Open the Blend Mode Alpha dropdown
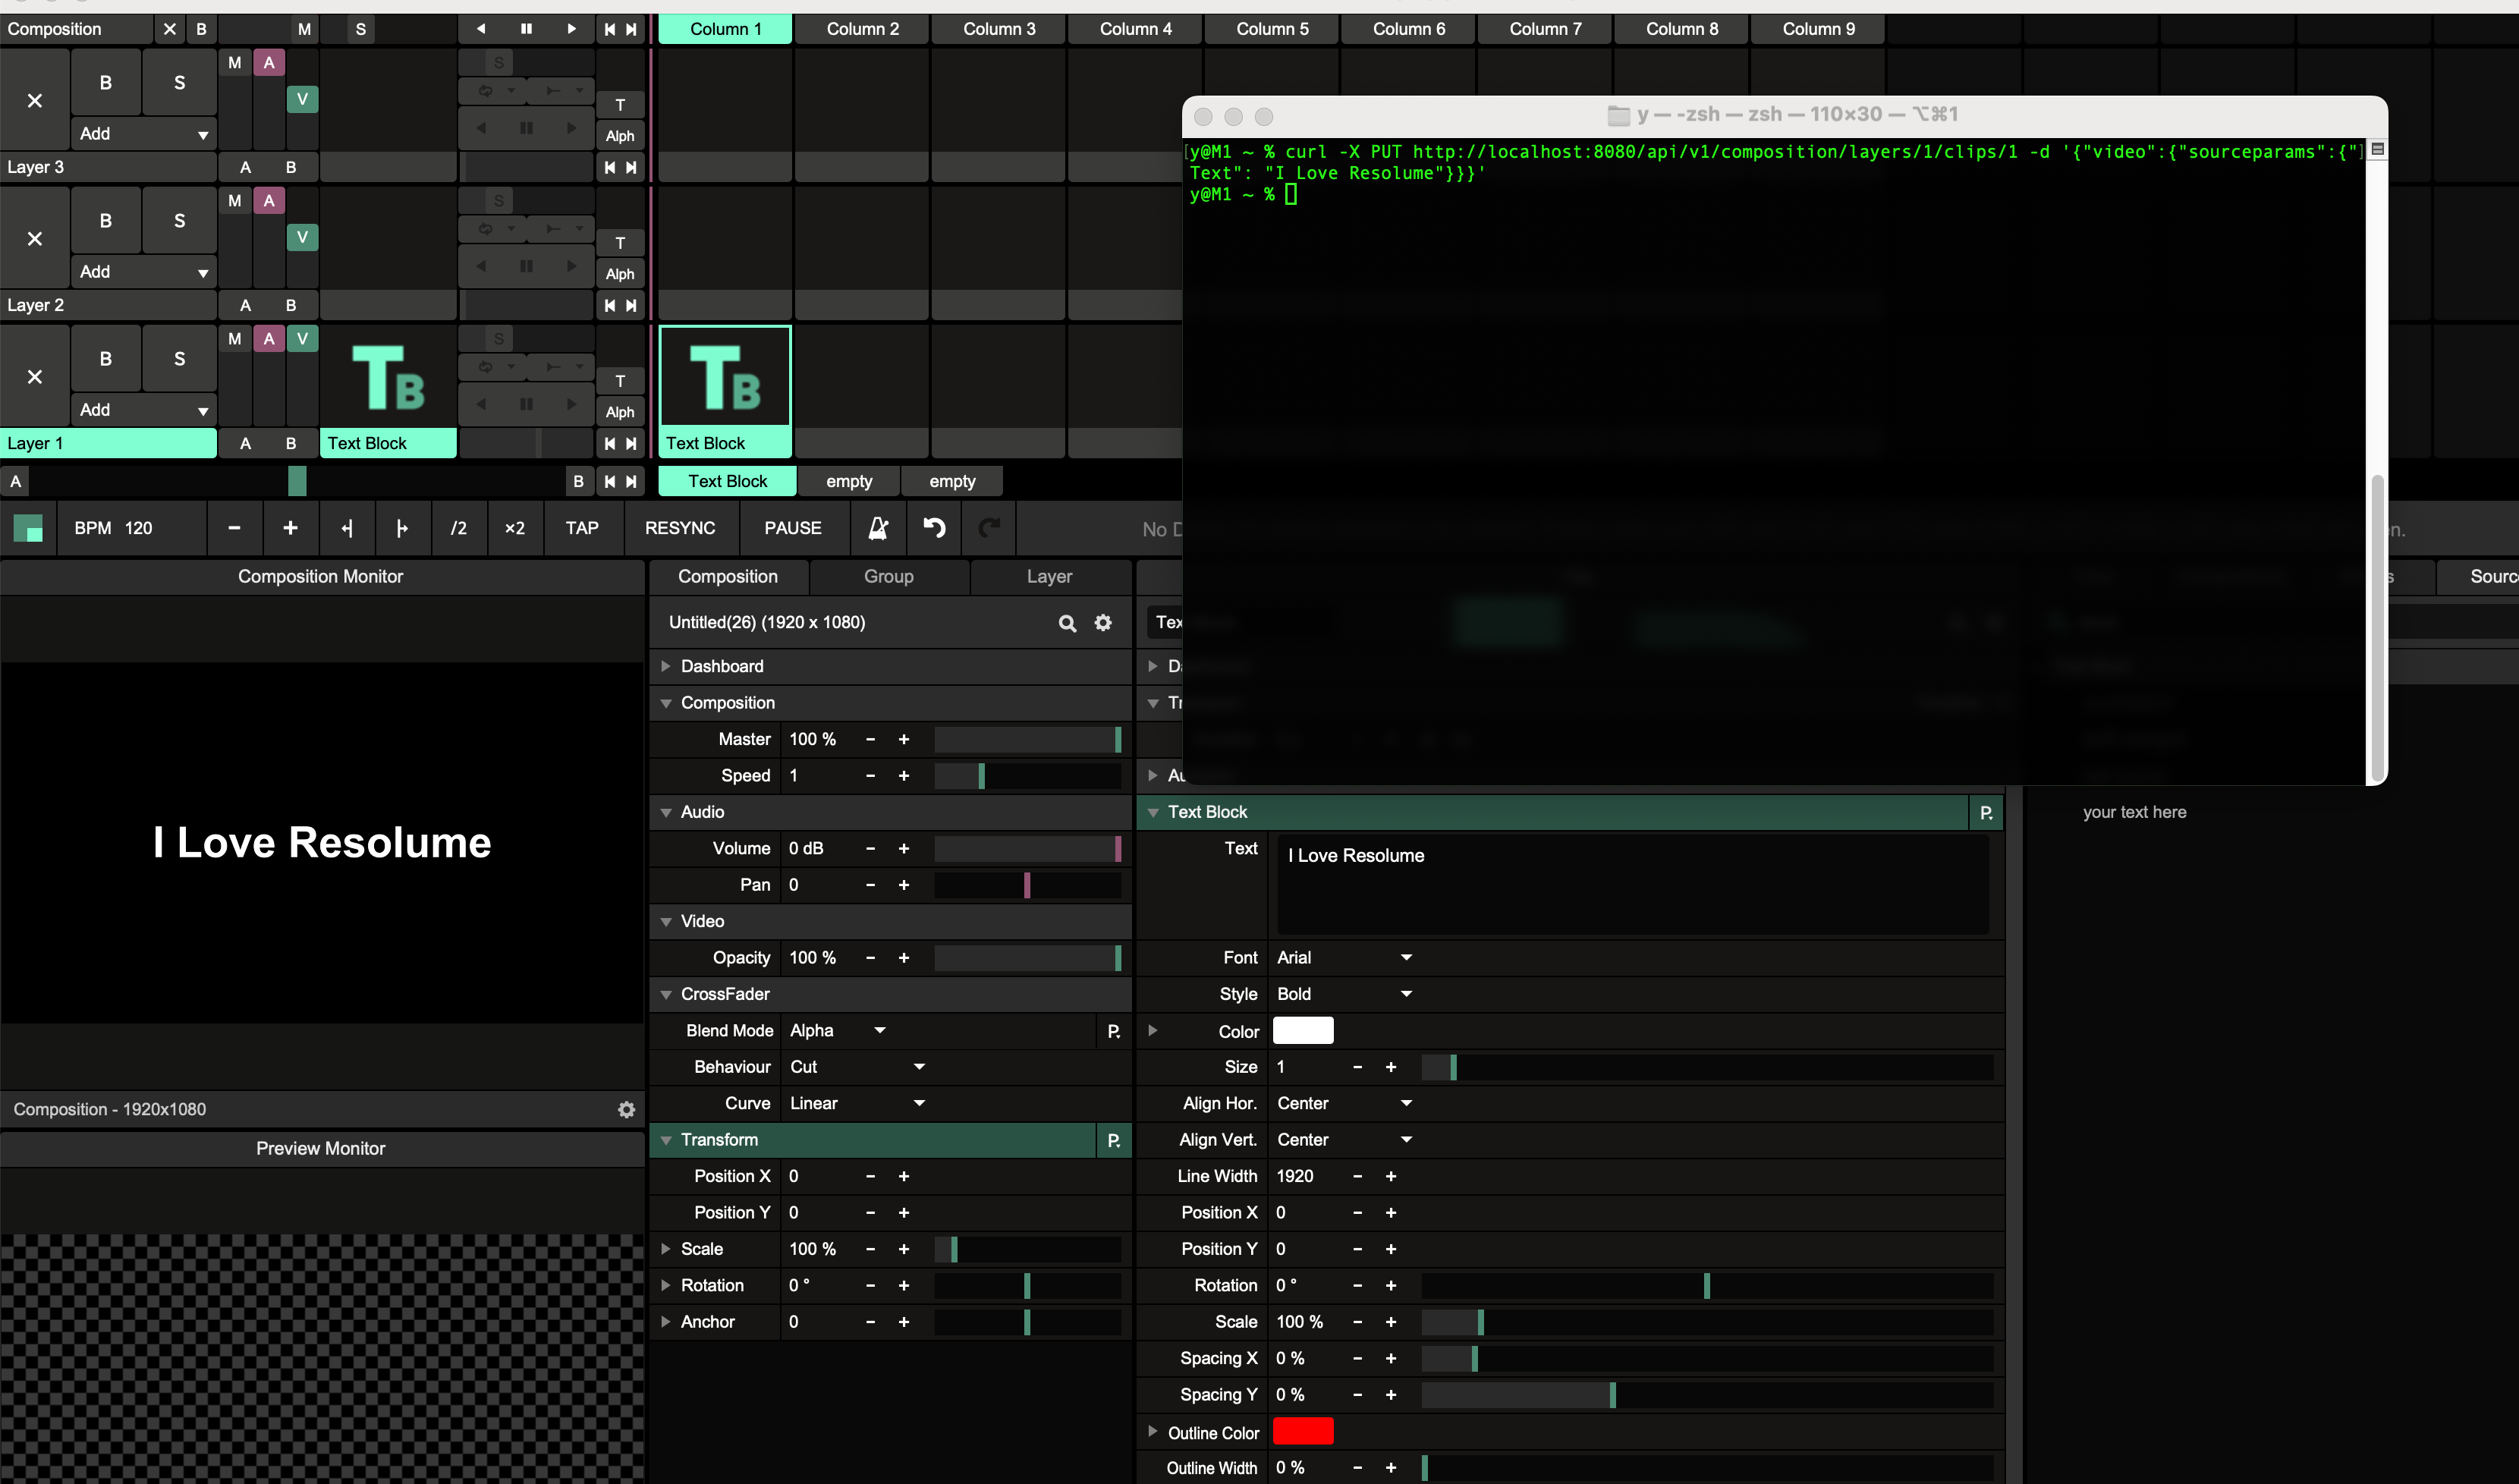The width and height of the screenshot is (2519, 1484). 837,1030
